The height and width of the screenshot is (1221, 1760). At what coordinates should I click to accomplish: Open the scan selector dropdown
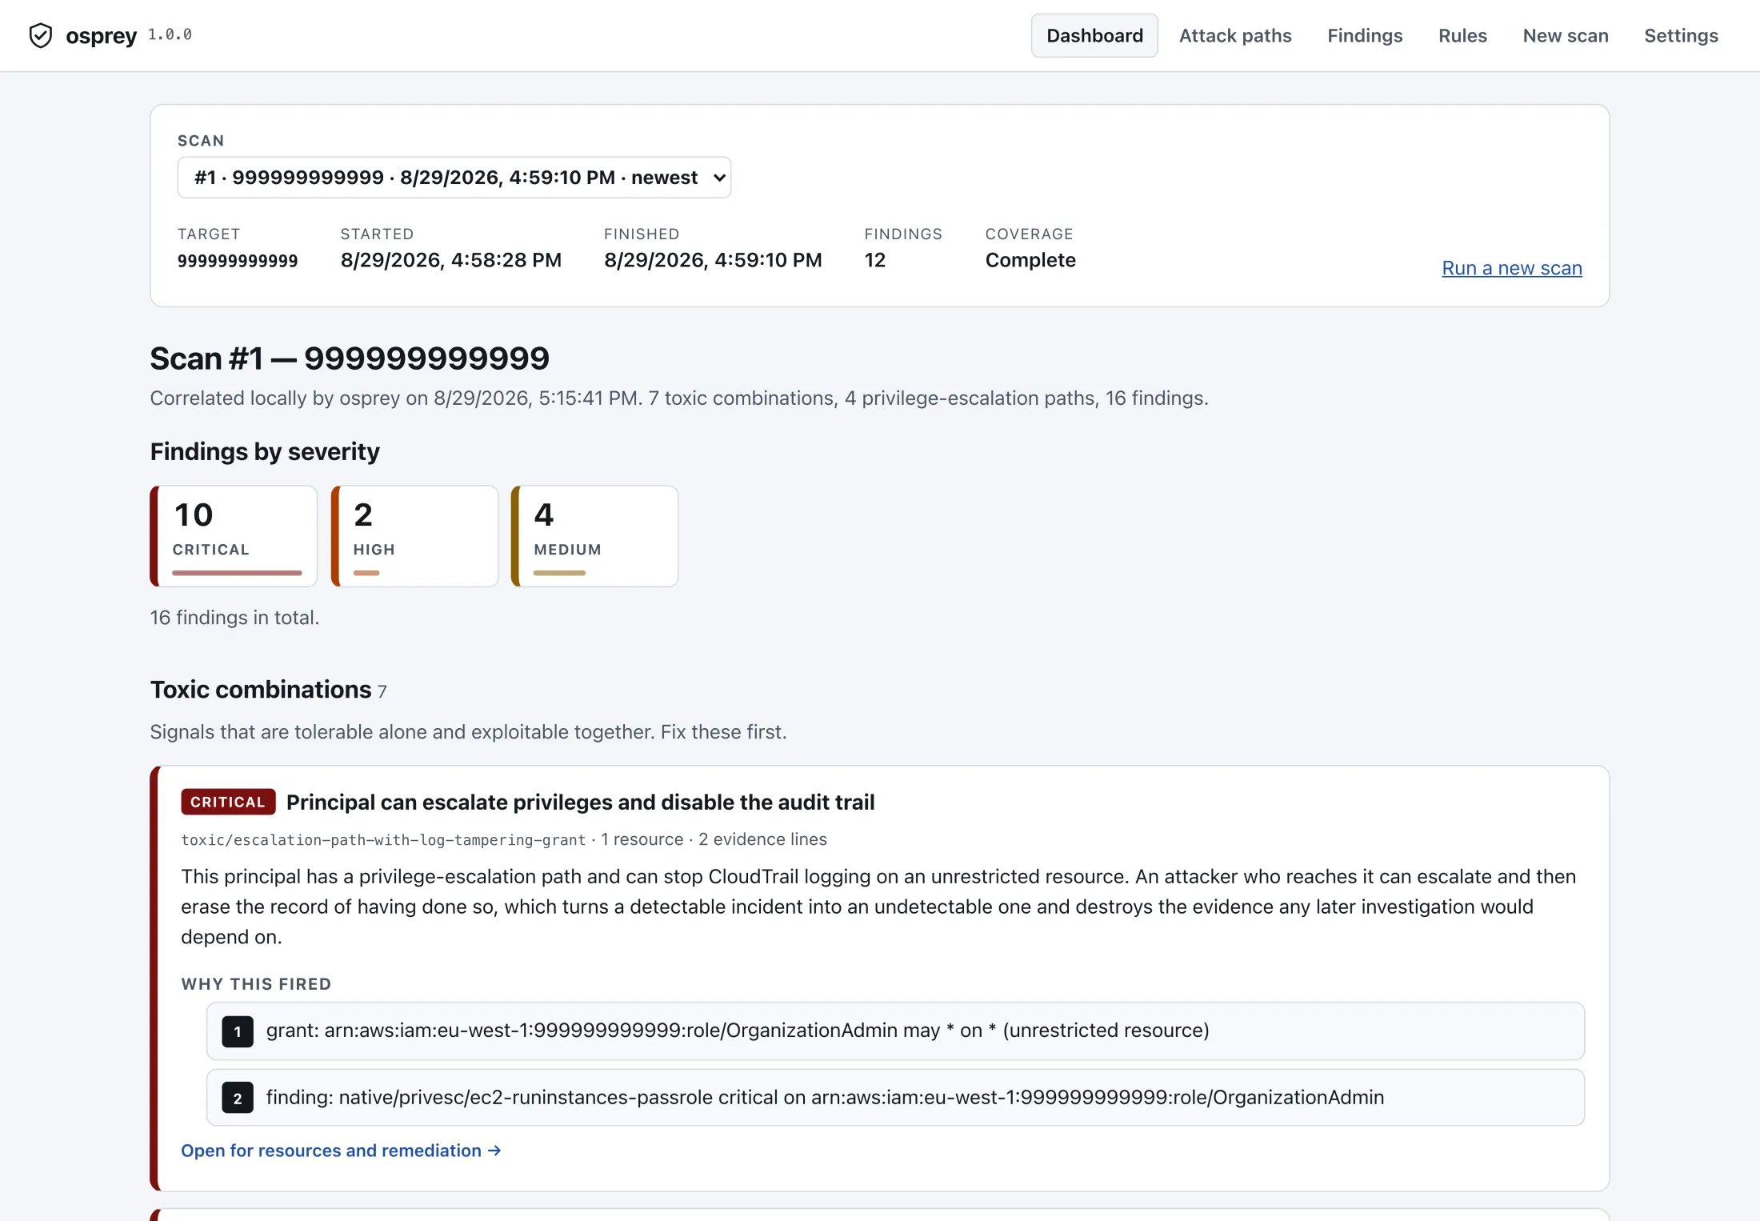454,178
